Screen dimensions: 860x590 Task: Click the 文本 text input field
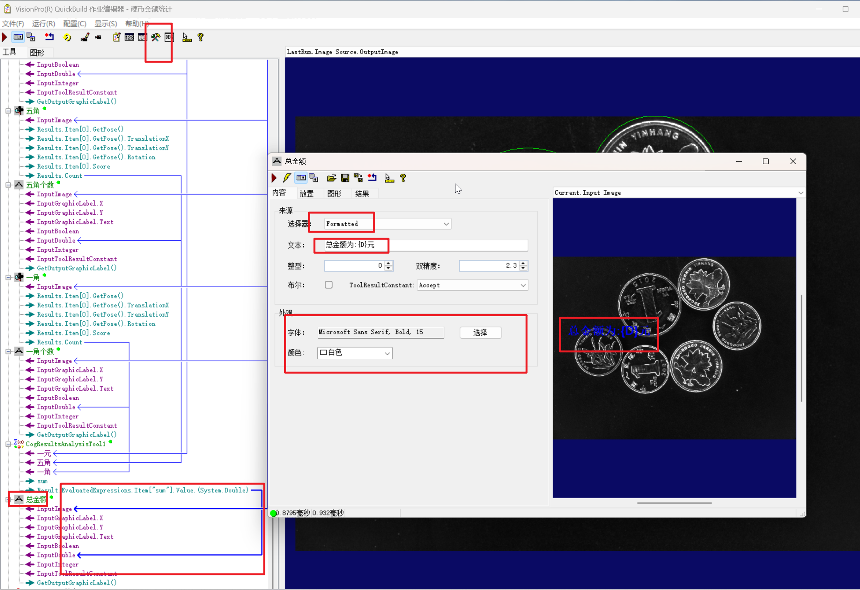tap(424, 245)
